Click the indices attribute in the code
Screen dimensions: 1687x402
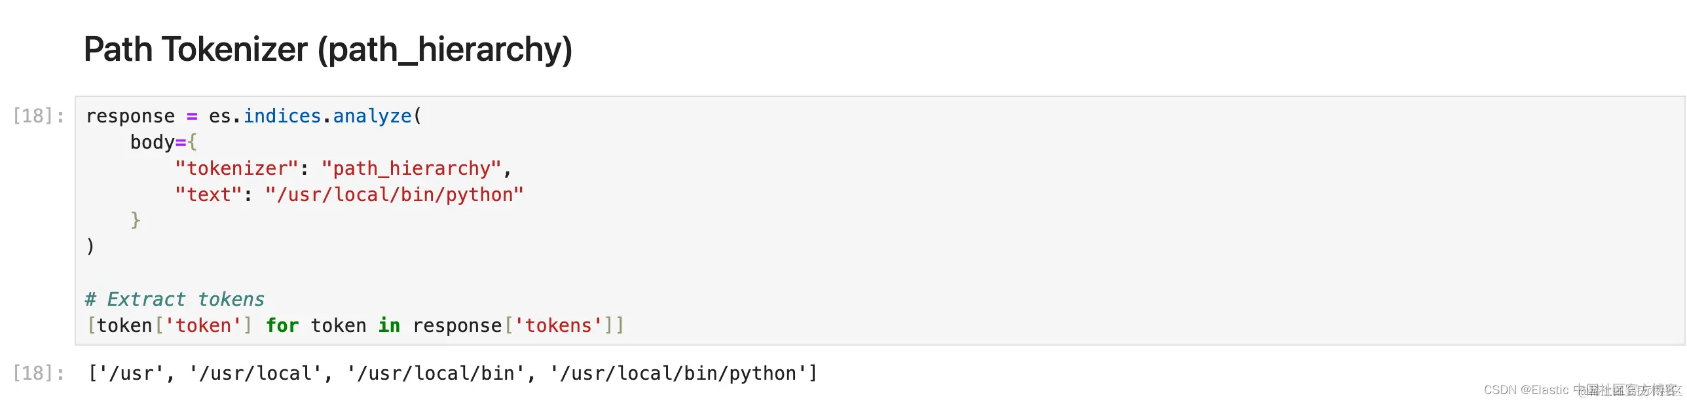pyautogui.click(x=282, y=116)
